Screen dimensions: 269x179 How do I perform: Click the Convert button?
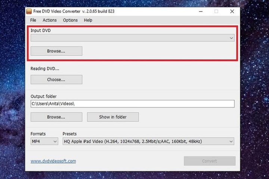(x=209, y=161)
